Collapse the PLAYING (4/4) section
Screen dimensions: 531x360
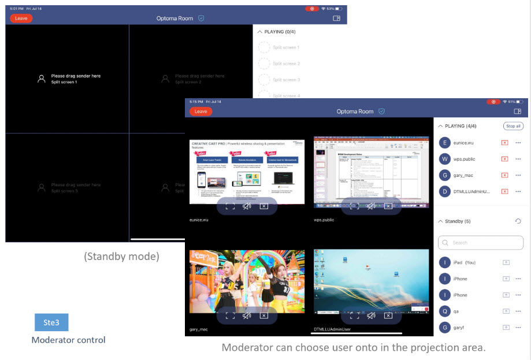[x=440, y=126]
